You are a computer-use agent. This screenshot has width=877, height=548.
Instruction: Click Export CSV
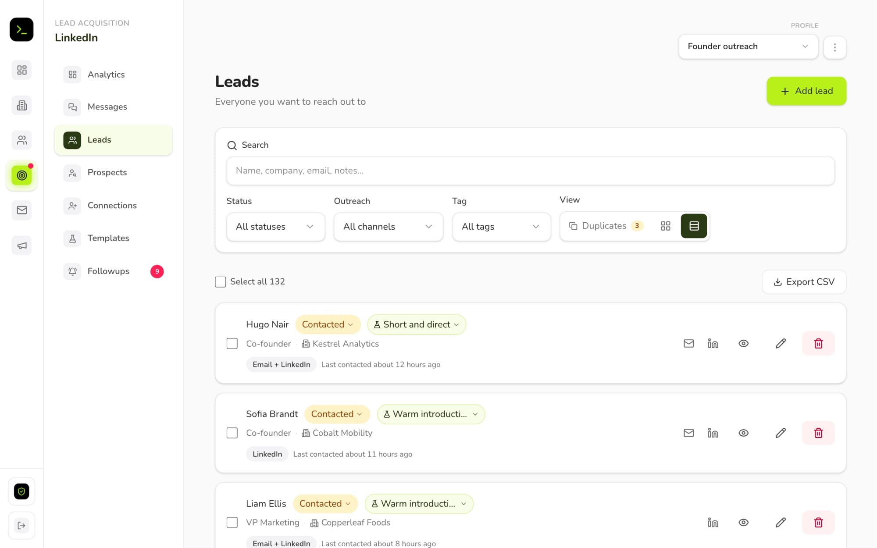pyautogui.click(x=804, y=282)
